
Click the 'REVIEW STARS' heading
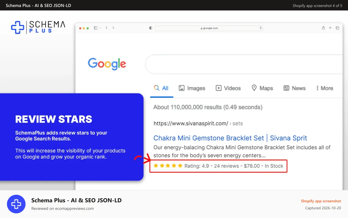54,119
